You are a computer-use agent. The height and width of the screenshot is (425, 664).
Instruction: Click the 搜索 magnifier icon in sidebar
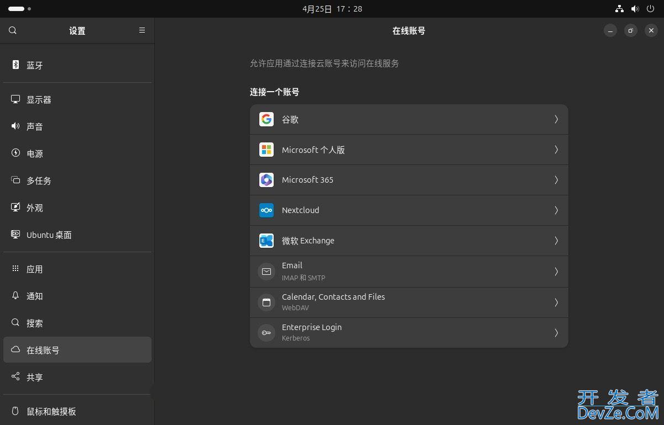[x=15, y=323]
